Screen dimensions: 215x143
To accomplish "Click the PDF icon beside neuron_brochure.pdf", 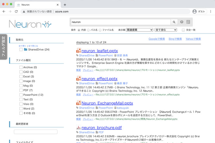I will 79,127.
